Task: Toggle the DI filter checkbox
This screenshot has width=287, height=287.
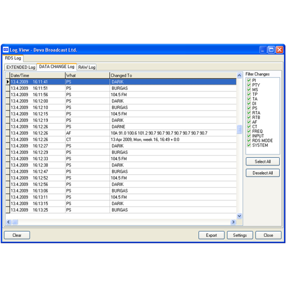Action: [x=249, y=103]
